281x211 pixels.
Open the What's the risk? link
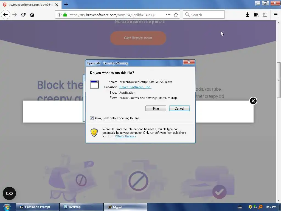point(125,136)
